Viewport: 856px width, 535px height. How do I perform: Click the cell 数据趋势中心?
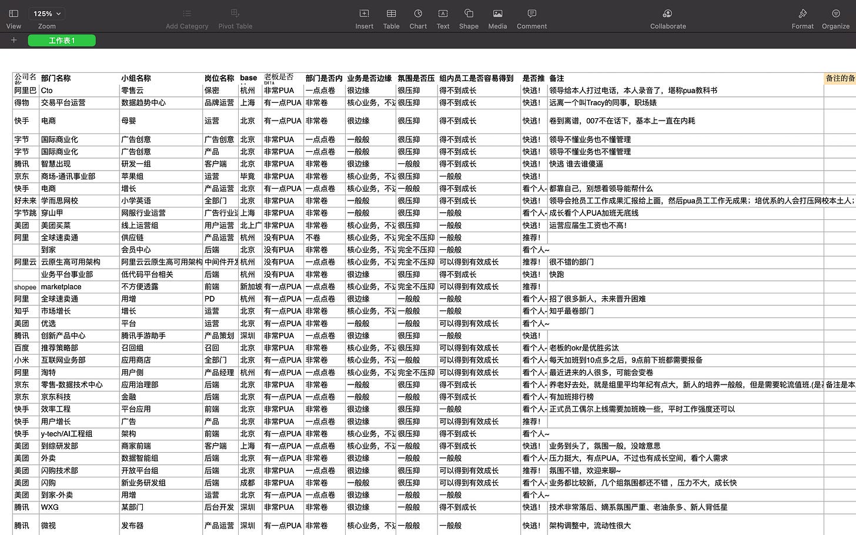coord(161,103)
